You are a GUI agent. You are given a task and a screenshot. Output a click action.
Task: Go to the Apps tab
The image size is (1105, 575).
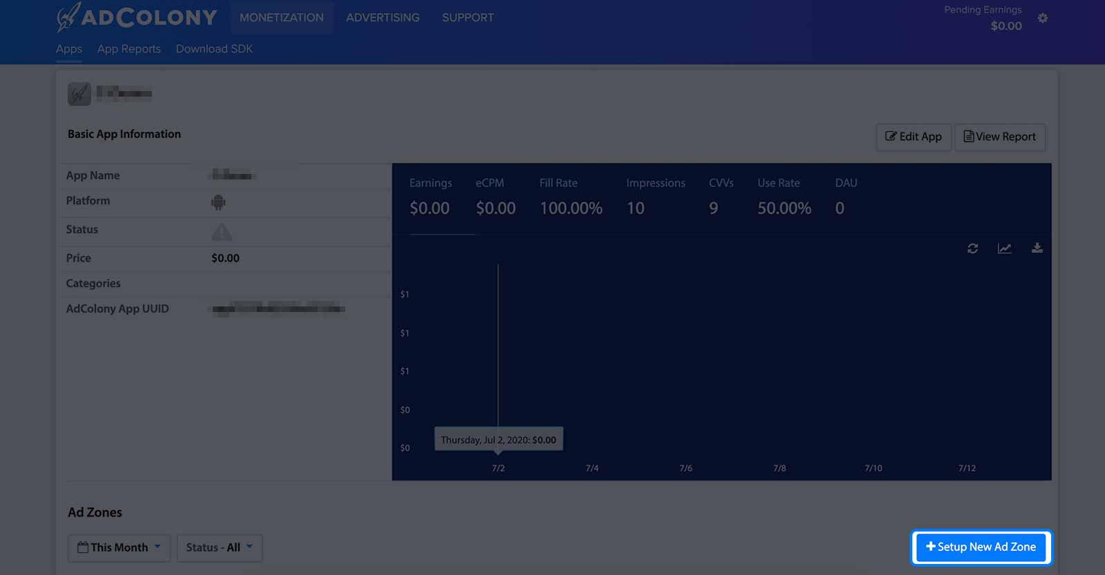(x=69, y=49)
